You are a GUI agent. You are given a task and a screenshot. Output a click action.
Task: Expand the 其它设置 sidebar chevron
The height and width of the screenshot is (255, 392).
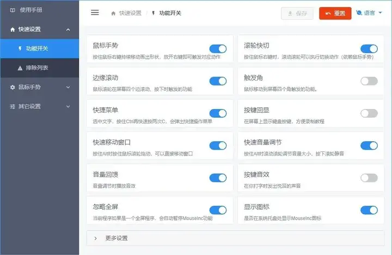[68, 106]
